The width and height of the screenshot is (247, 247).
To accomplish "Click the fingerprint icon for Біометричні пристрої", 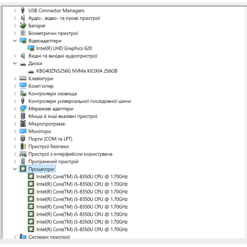I will pos(23,33).
